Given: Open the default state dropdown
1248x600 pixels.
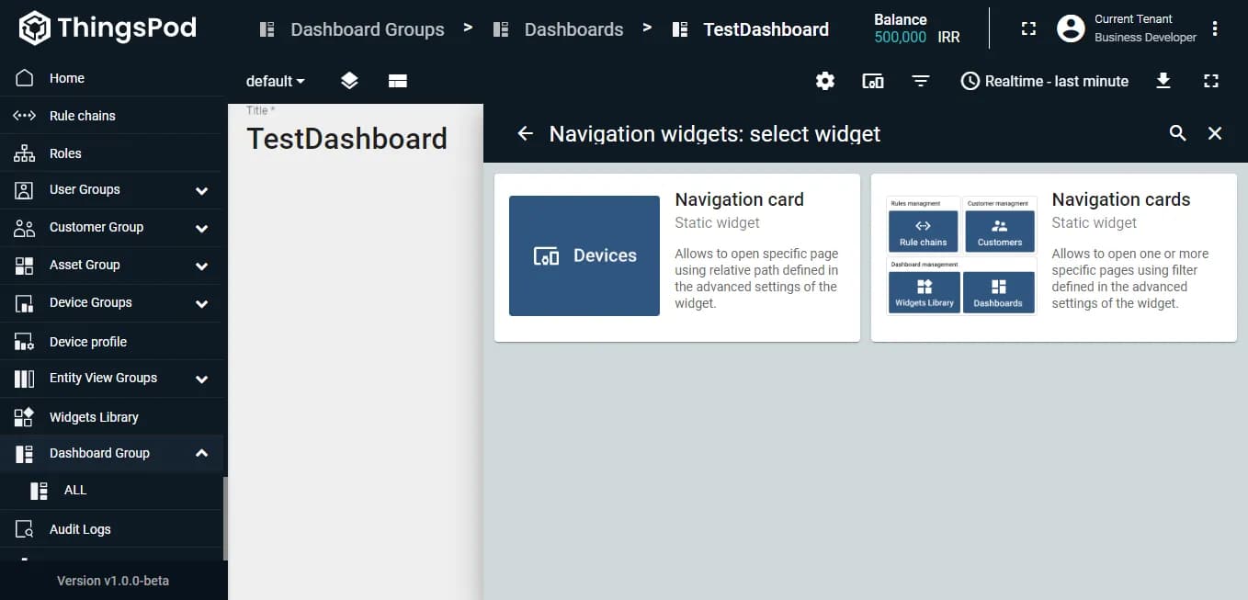Looking at the screenshot, I should point(275,81).
